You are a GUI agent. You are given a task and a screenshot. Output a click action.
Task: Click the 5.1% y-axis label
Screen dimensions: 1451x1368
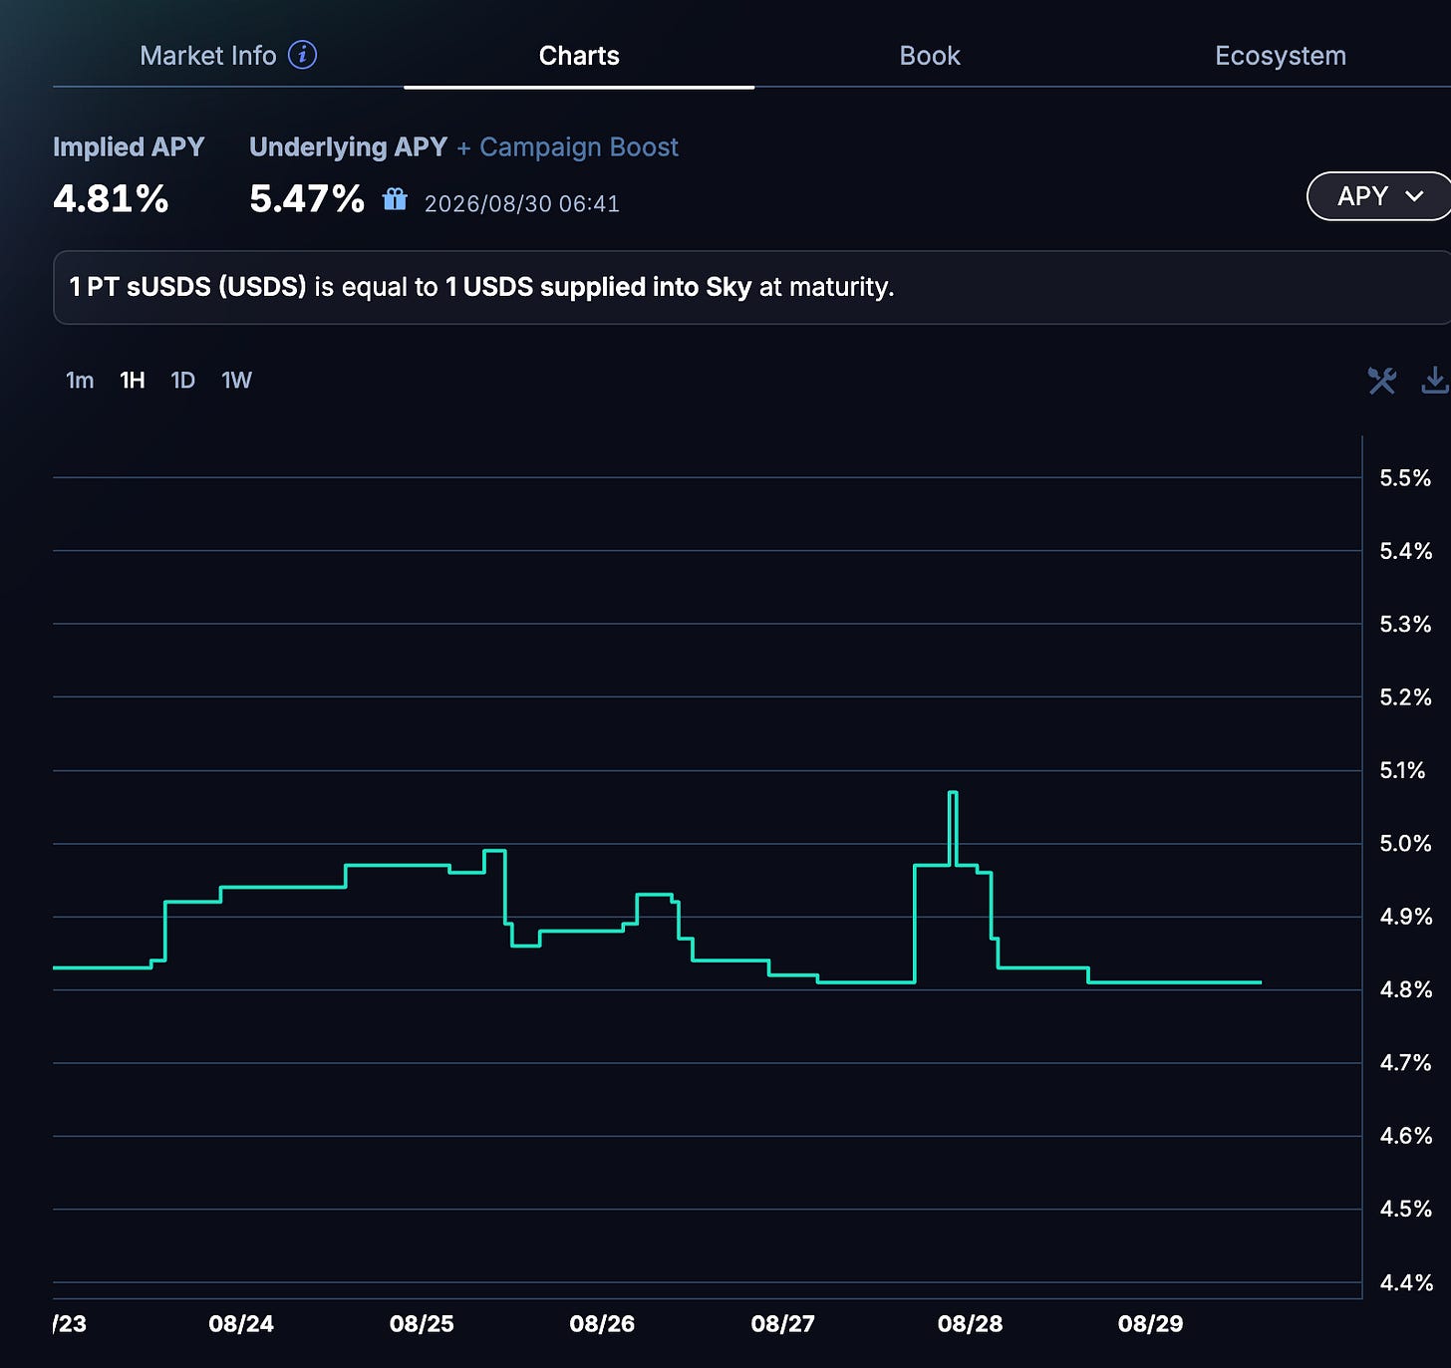pyautogui.click(x=1402, y=770)
